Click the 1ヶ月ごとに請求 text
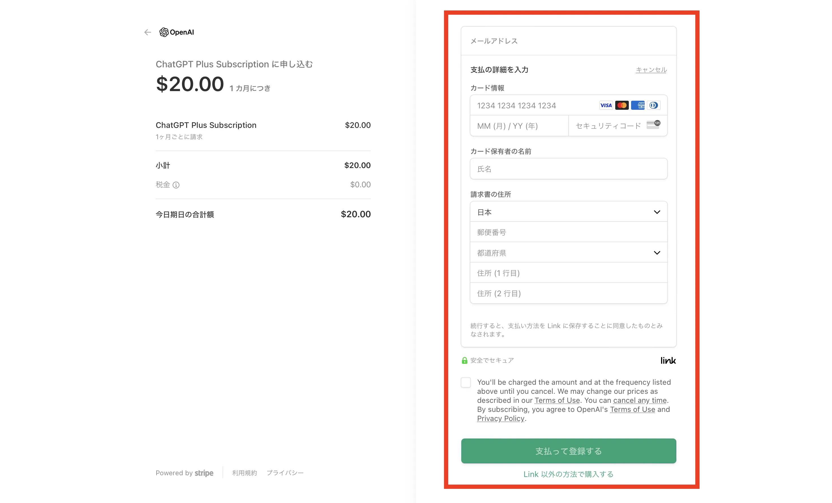This screenshot has height=503, width=832. (x=179, y=137)
